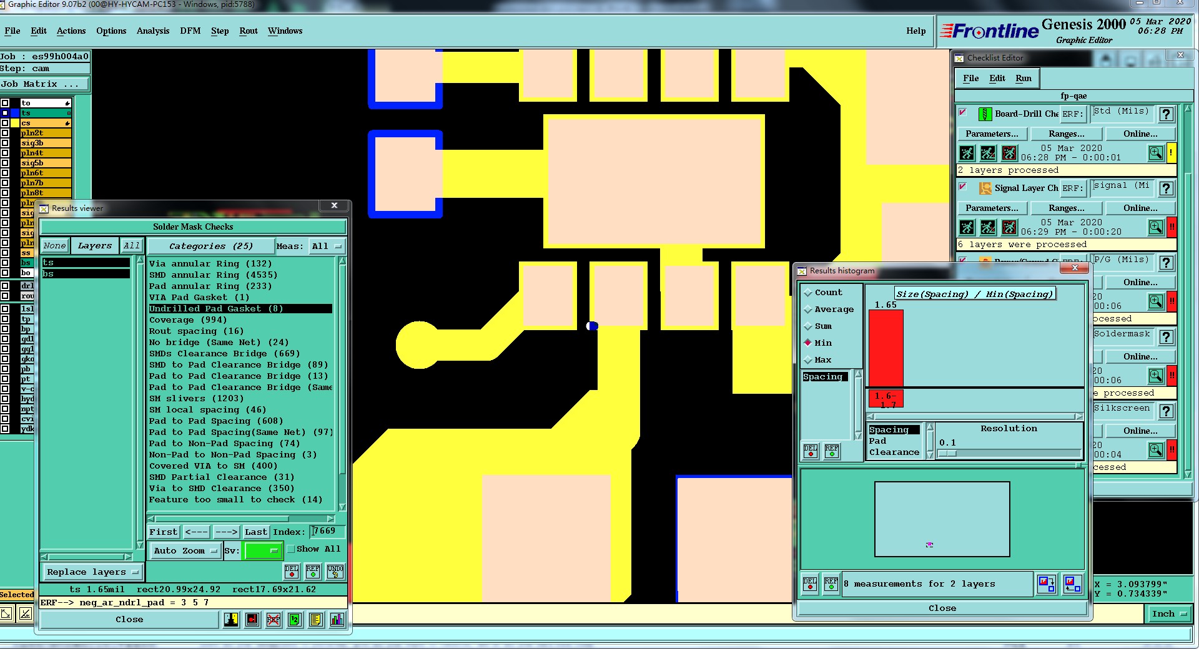Click DEL icon beside '8 measurements' in histogram
Viewport: 1199px width, 649px height.
pos(810,583)
